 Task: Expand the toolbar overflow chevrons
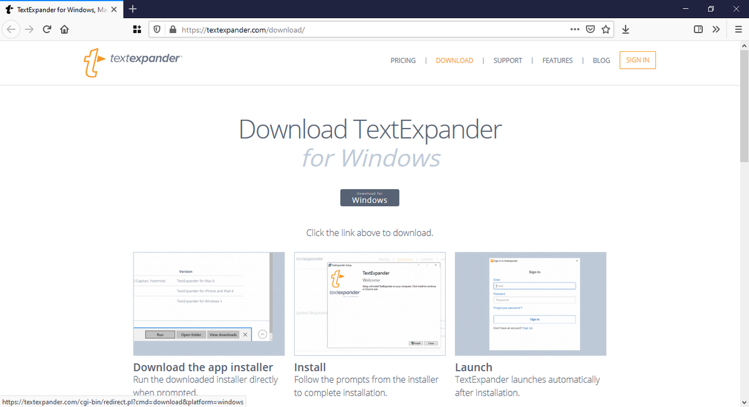click(715, 29)
